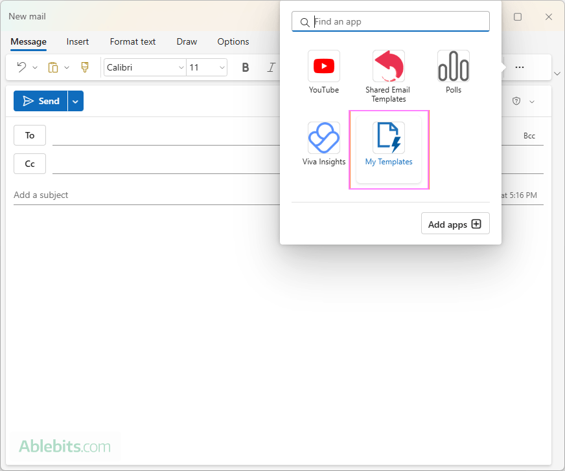Click the Undo icon

pyautogui.click(x=21, y=67)
